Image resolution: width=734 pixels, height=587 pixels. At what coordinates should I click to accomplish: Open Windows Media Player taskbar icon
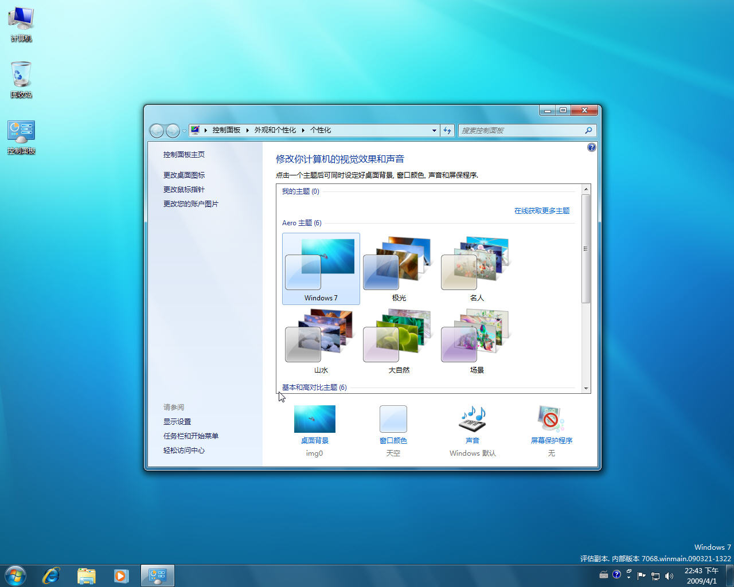121,576
